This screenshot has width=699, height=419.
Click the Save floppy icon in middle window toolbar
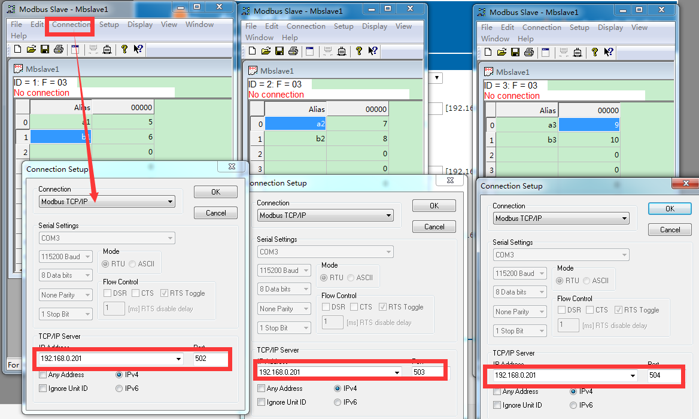(279, 51)
